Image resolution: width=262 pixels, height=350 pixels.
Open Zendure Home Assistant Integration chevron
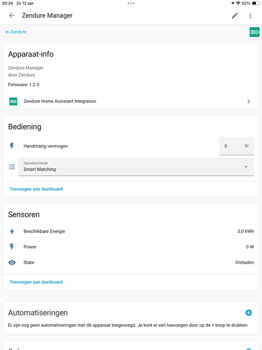[248, 101]
